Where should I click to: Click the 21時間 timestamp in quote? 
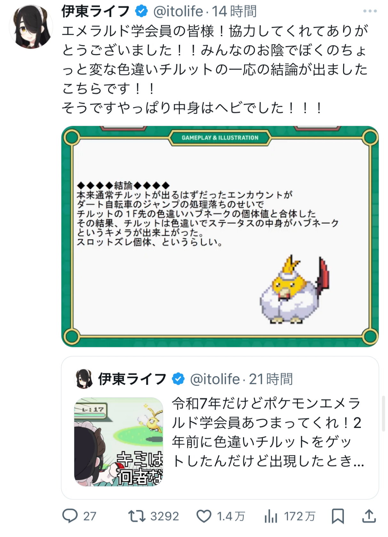[x=271, y=379]
